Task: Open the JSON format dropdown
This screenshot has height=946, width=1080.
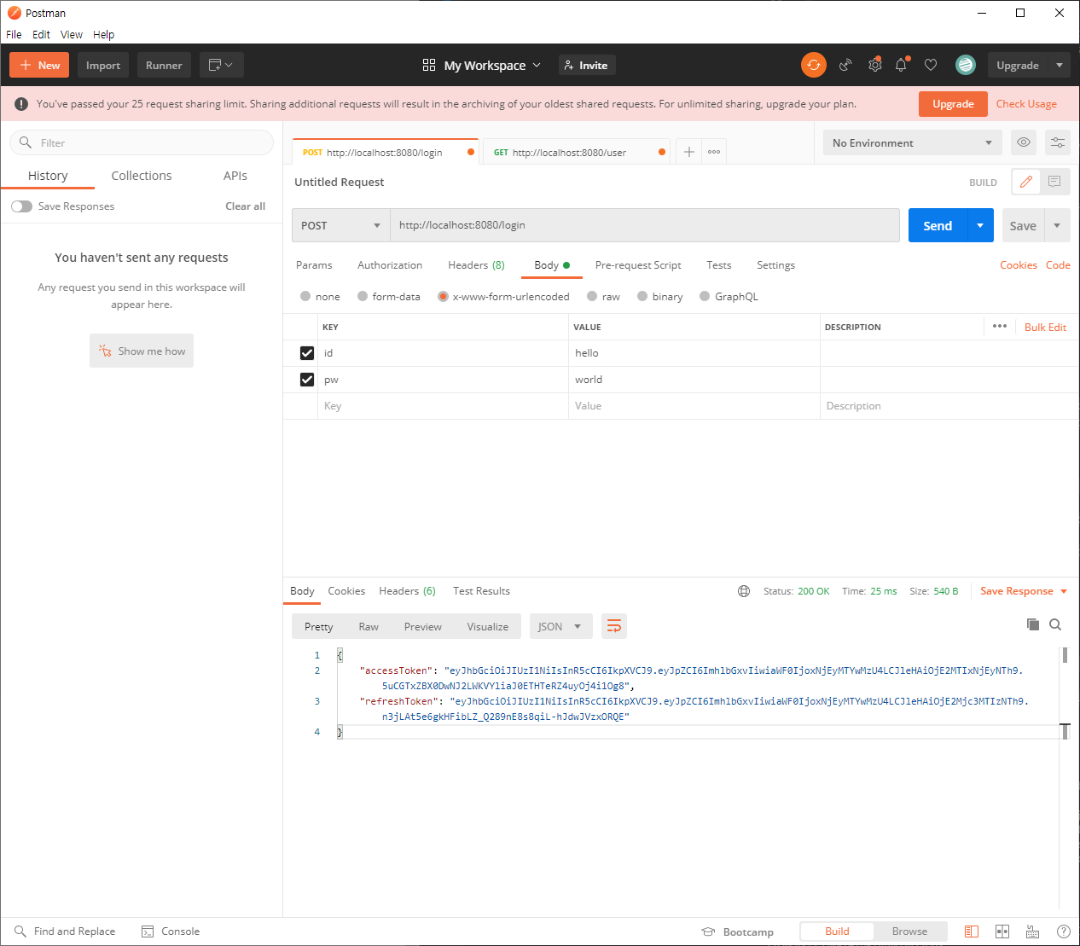Action: click(x=560, y=626)
